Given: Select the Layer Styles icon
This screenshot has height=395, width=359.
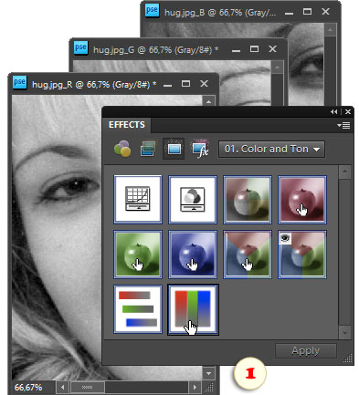Looking at the screenshot, I should 148,149.
